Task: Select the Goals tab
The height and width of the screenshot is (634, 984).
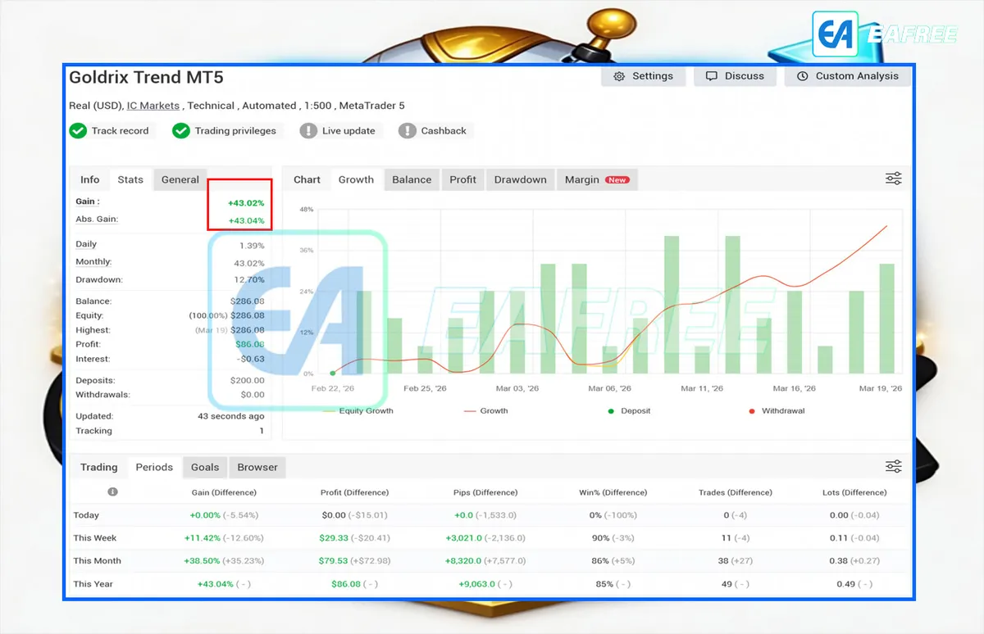Action: click(x=205, y=468)
